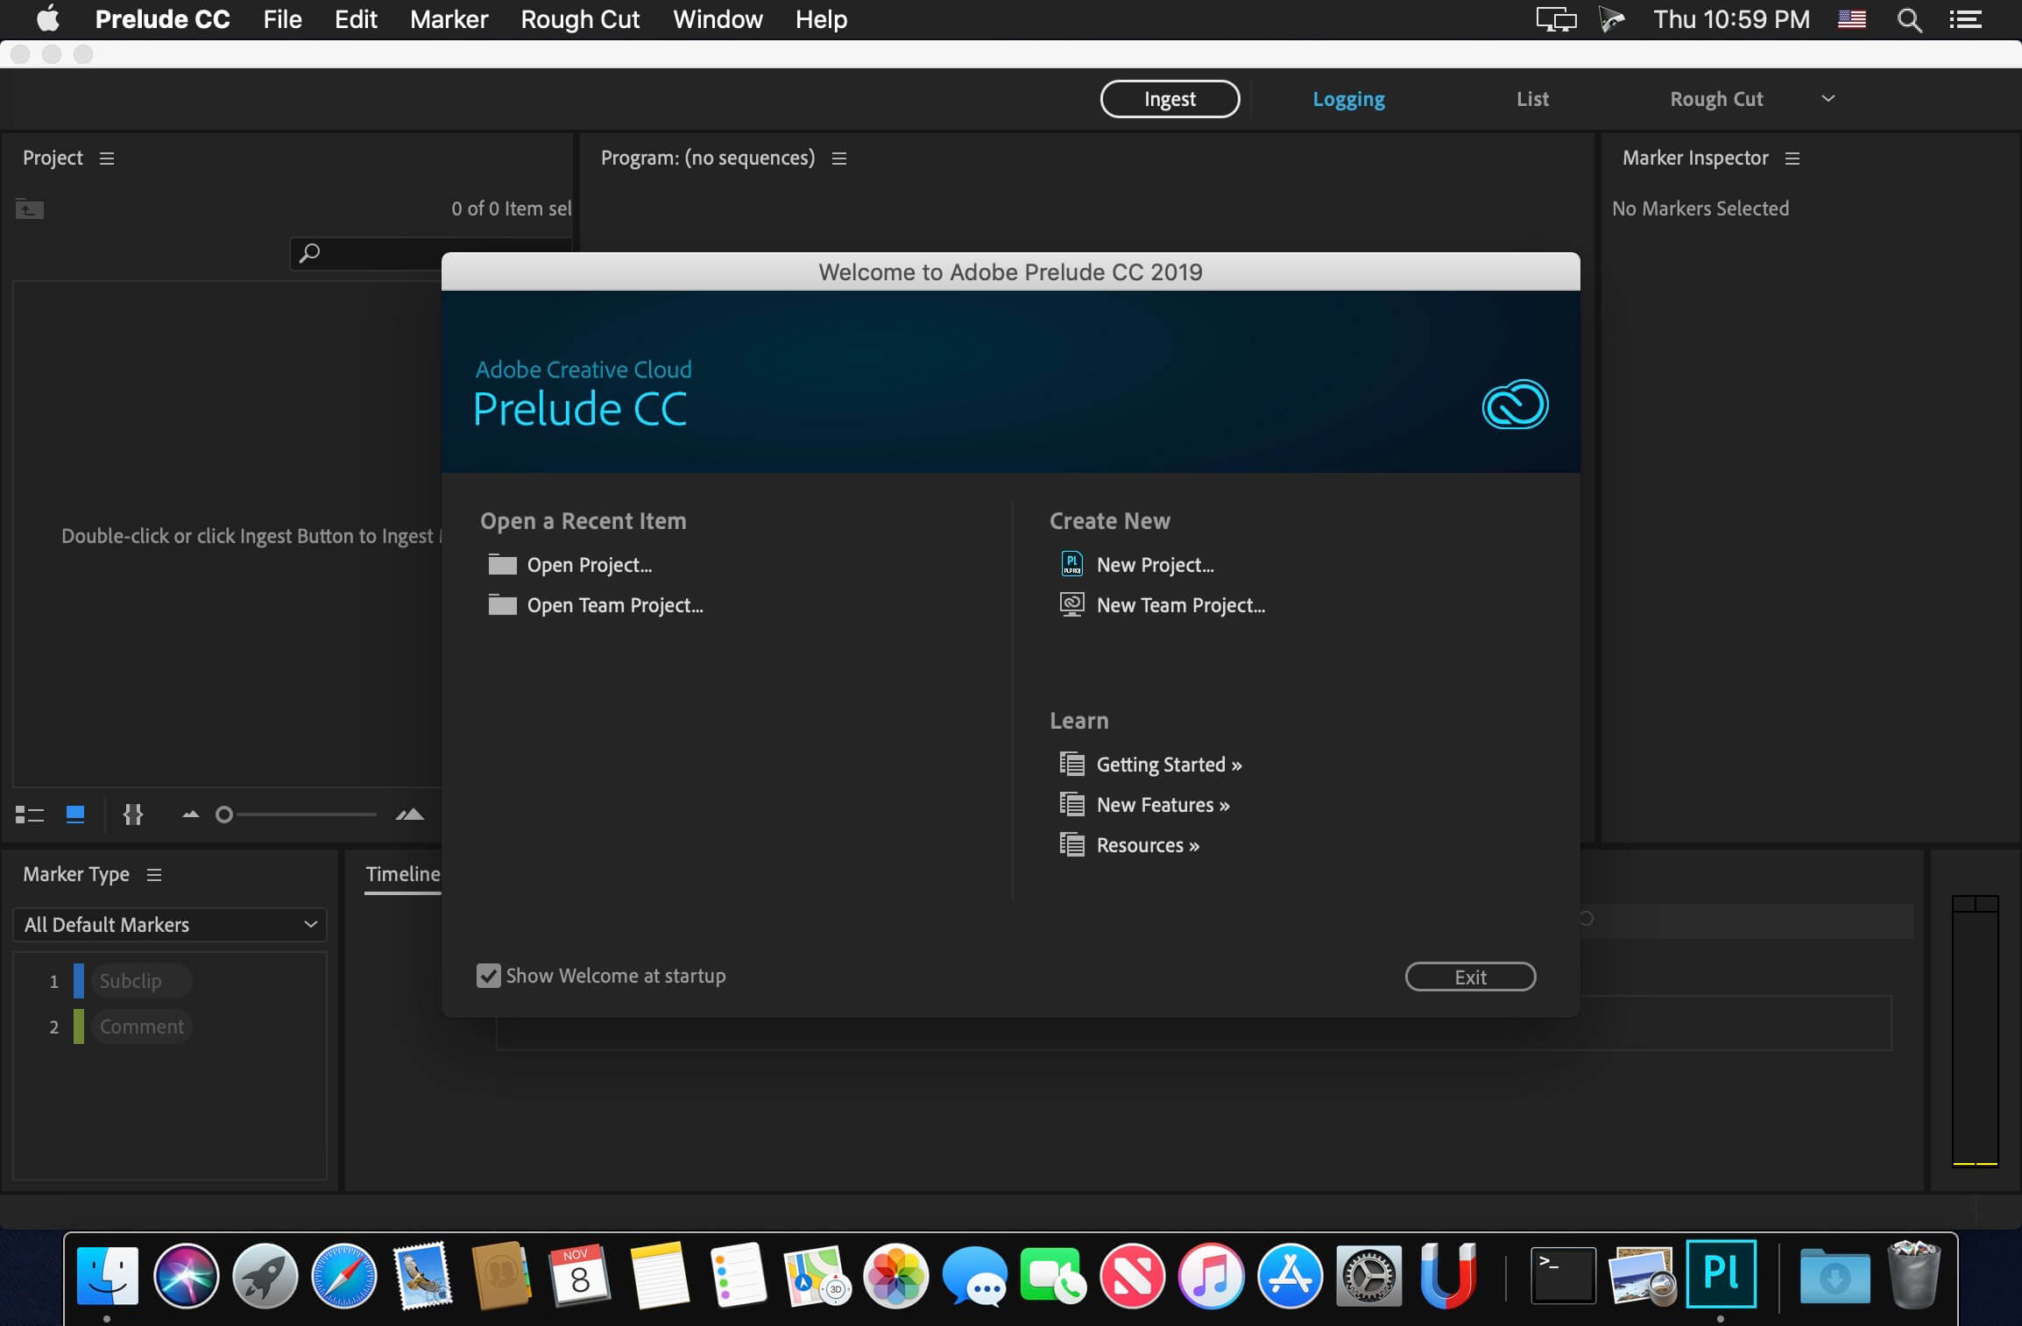Open New Project from welcome screen
This screenshot has width=2022, height=1326.
click(1155, 564)
